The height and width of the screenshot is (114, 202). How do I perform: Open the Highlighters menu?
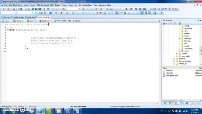(x=87, y=5)
